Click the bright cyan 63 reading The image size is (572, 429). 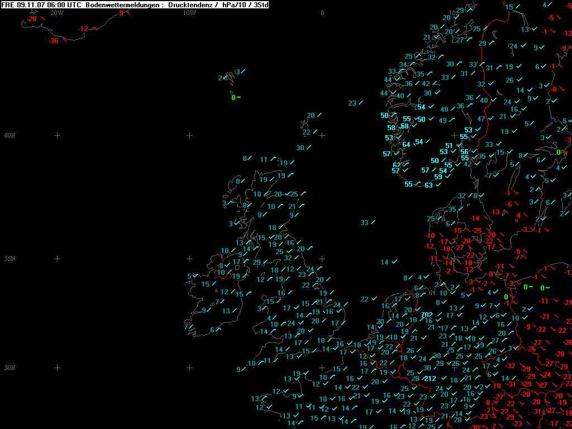(428, 185)
